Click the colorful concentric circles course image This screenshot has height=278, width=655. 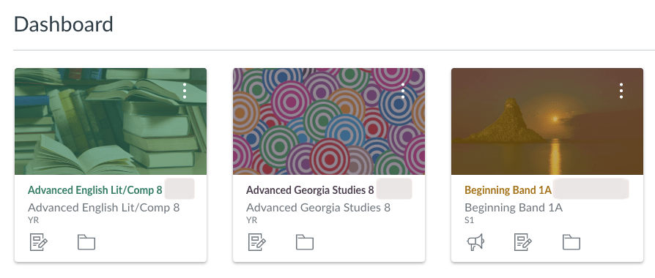pos(329,121)
